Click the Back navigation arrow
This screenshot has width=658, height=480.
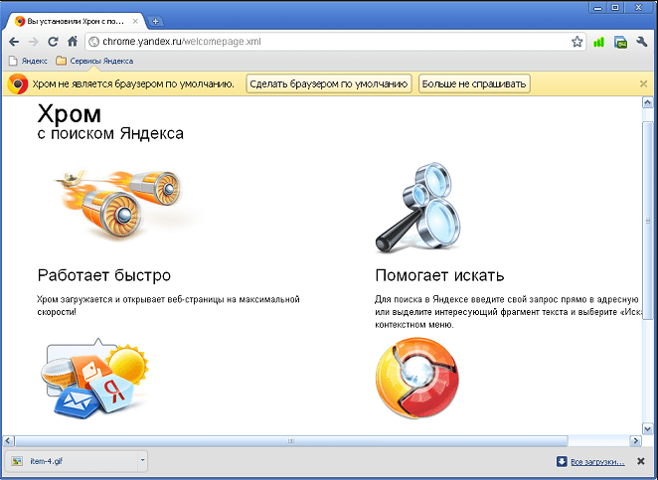pos(13,42)
